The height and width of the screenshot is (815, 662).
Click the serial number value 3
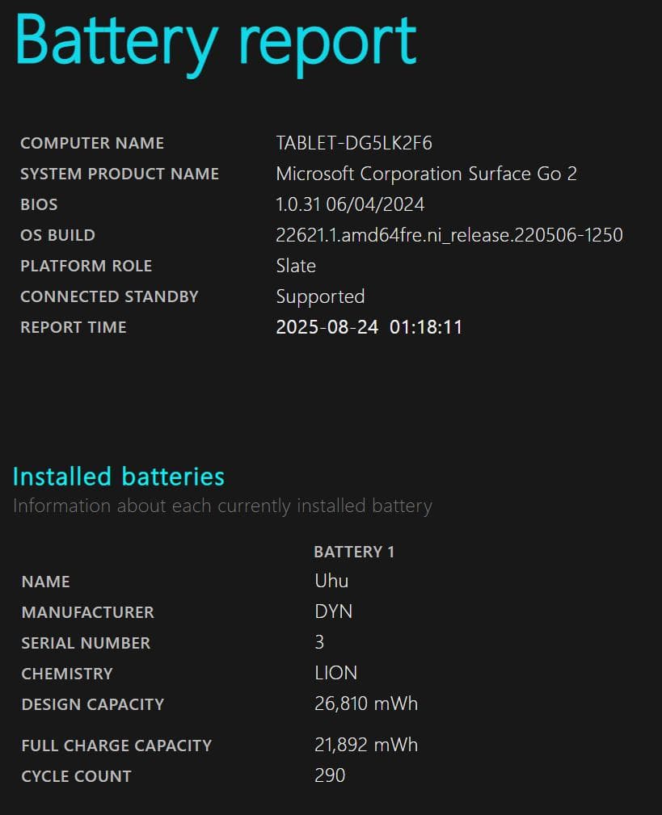319,642
